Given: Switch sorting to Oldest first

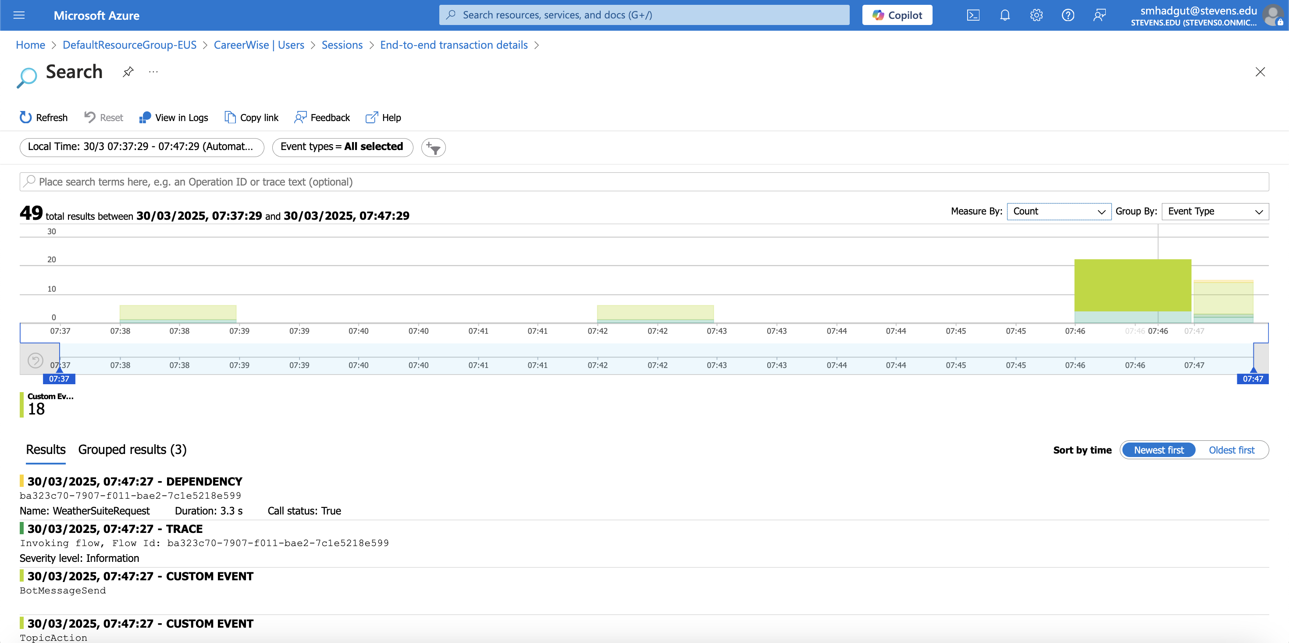Looking at the screenshot, I should [x=1232, y=450].
